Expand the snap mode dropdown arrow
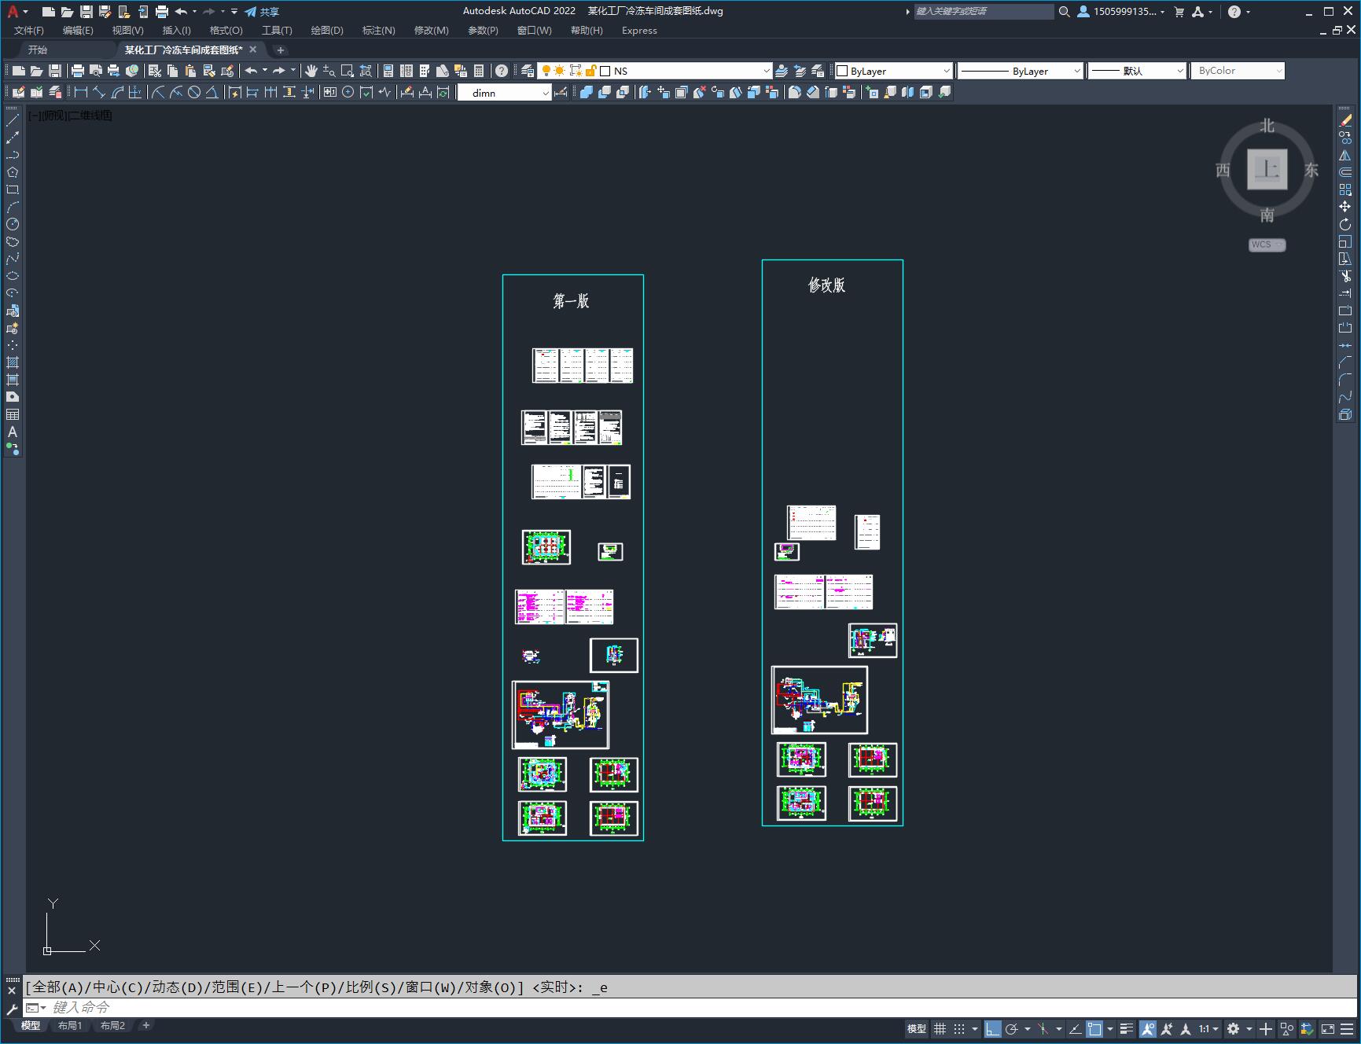The height and width of the screenshot is (1044, 1361). (x=975, y=1028)
